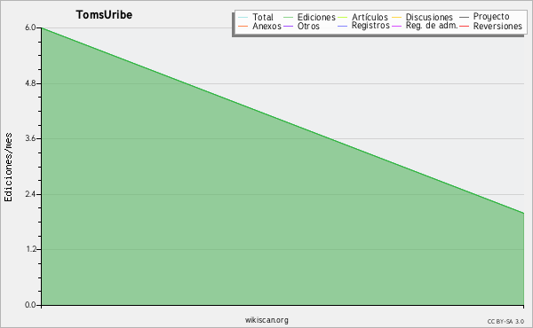
Task: Click the TomsUribe chart title
Action: click(x=104, y=15)
